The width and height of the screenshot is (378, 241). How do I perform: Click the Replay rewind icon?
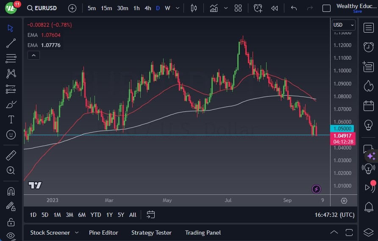275,8
